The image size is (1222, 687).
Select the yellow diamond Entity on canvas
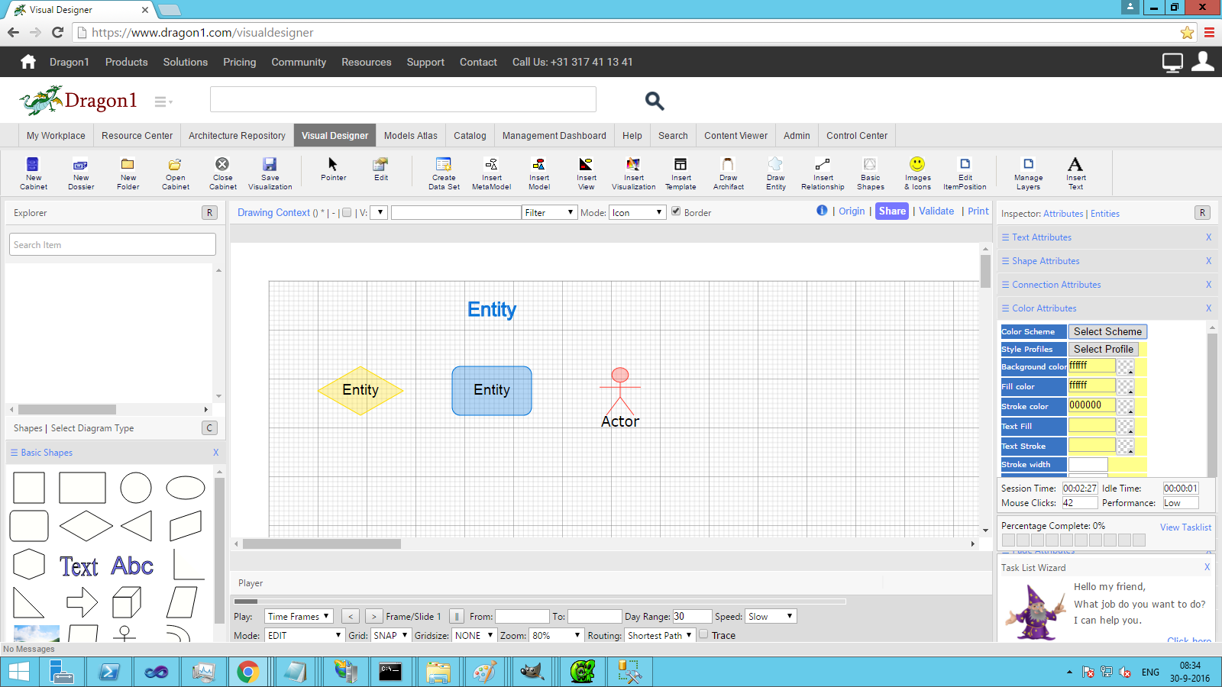coord(360,390)
